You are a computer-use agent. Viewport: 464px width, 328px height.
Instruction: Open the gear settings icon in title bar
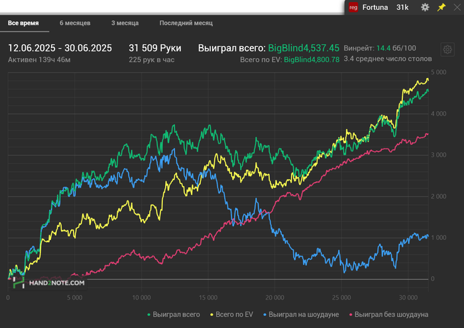tap(425, 7)
